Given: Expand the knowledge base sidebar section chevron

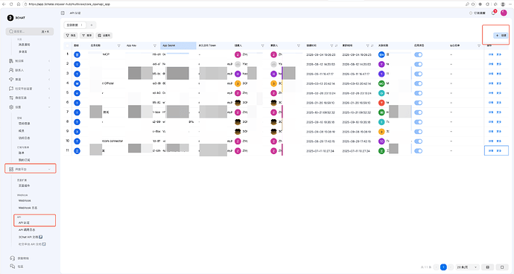Looking at the screenshot, I should tap(49, 61).
